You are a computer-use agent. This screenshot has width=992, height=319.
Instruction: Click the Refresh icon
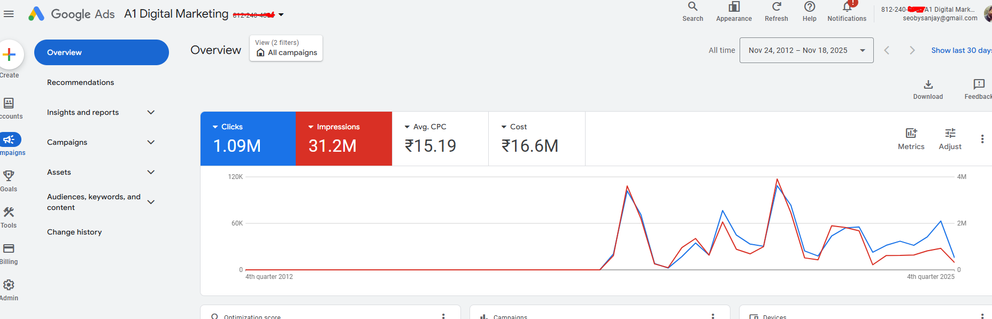tap(776, 7)
